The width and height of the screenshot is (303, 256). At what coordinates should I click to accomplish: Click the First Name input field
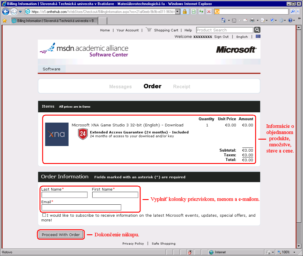click(115, 195)
